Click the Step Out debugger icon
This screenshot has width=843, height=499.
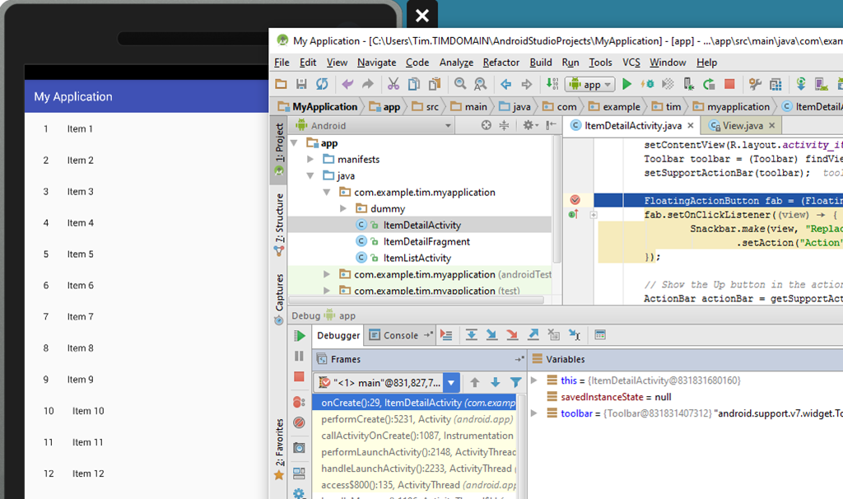[533, 335]
